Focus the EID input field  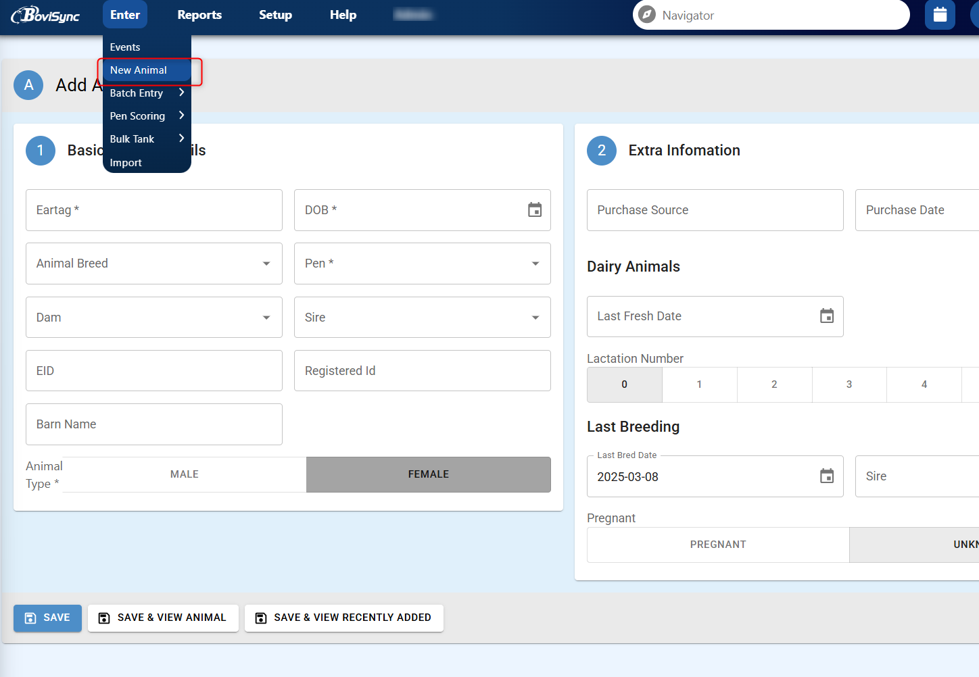click(x=154, y=371)
